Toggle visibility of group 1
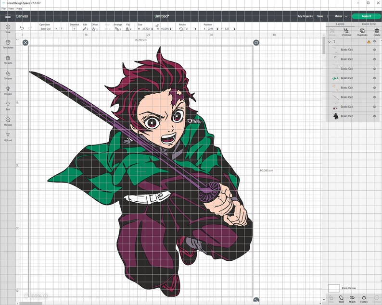The height and width of the screenshot is (305, 382). pos(374,42)
